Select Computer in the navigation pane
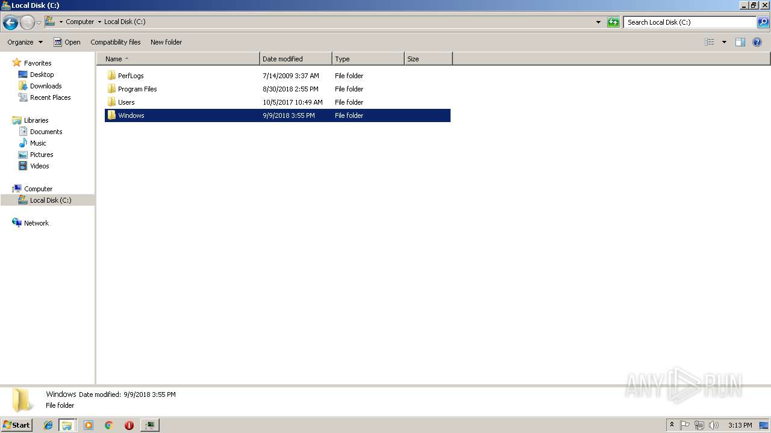Screen dimensions: 771x433 click(38, 189)
